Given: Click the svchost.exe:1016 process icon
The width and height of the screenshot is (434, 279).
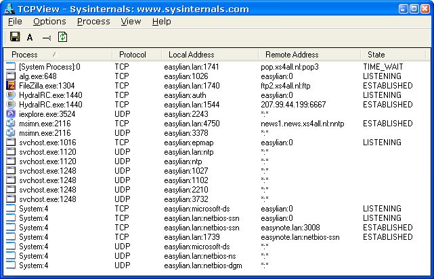Looking at the screenshot, I should click(11, 143).
